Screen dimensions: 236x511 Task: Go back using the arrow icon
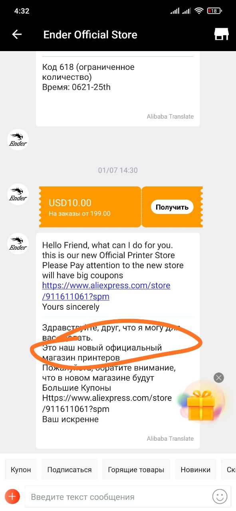point(17,35)
